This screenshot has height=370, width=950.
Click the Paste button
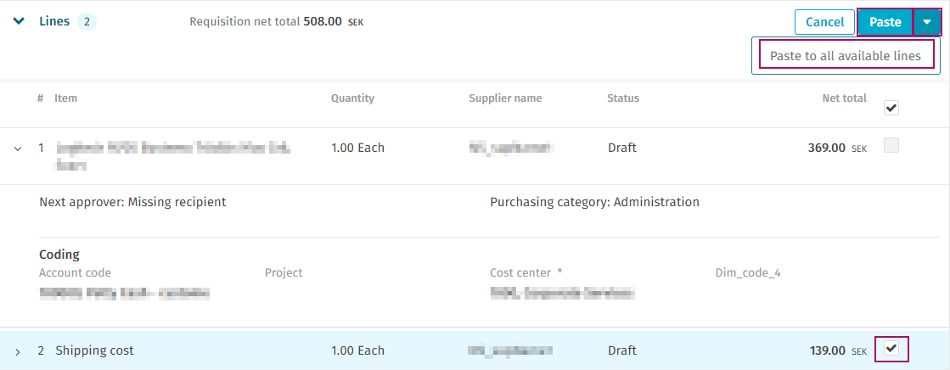point(885,22)
